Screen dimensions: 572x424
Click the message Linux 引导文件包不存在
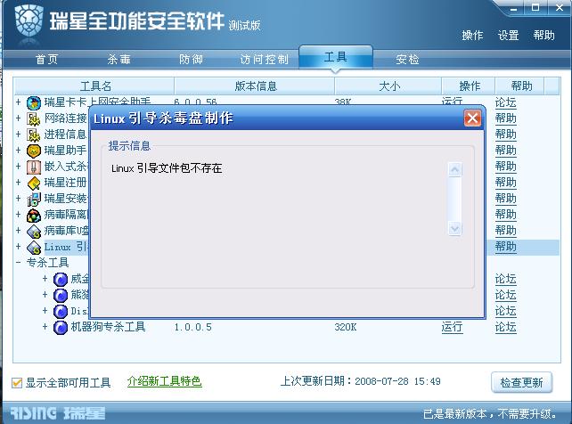167,168
